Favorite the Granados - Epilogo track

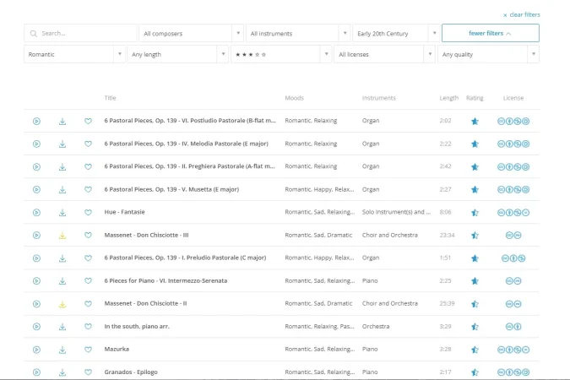(88, 372)
